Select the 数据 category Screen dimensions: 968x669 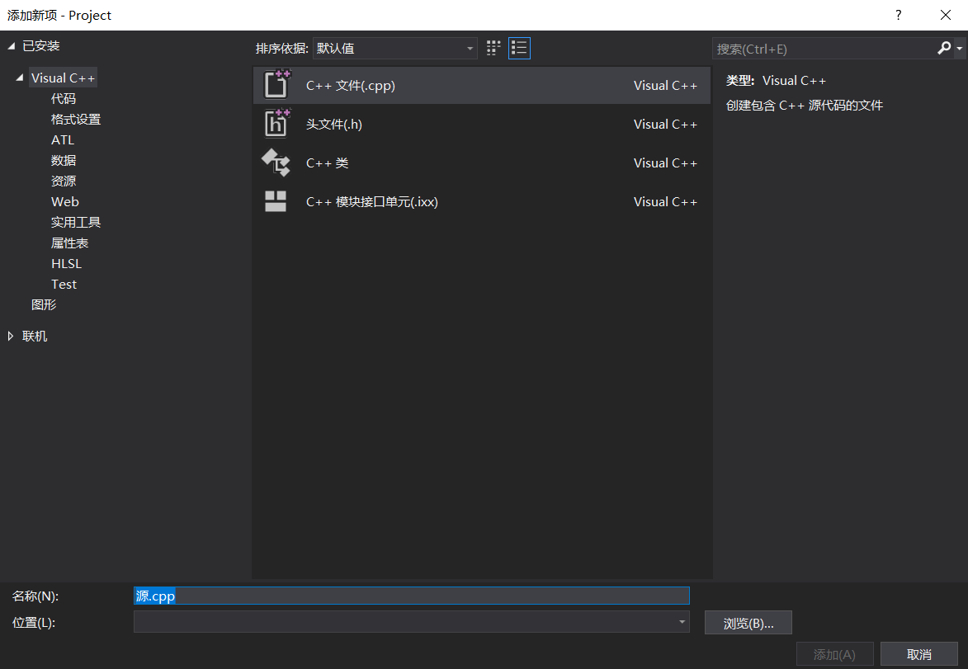[x=63, y=161]
